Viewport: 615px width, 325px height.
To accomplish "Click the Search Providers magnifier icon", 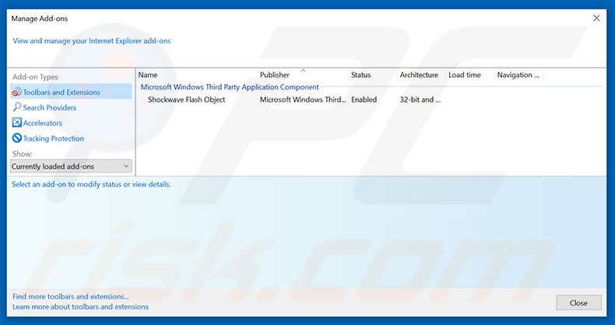I will click(17, 107).
